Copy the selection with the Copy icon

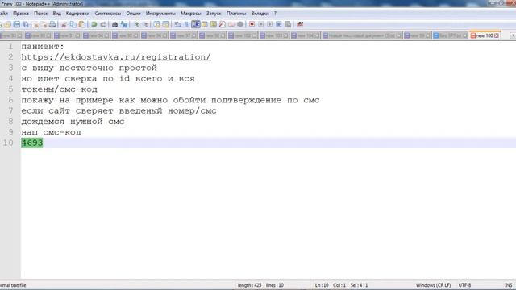tap(73, 24)
